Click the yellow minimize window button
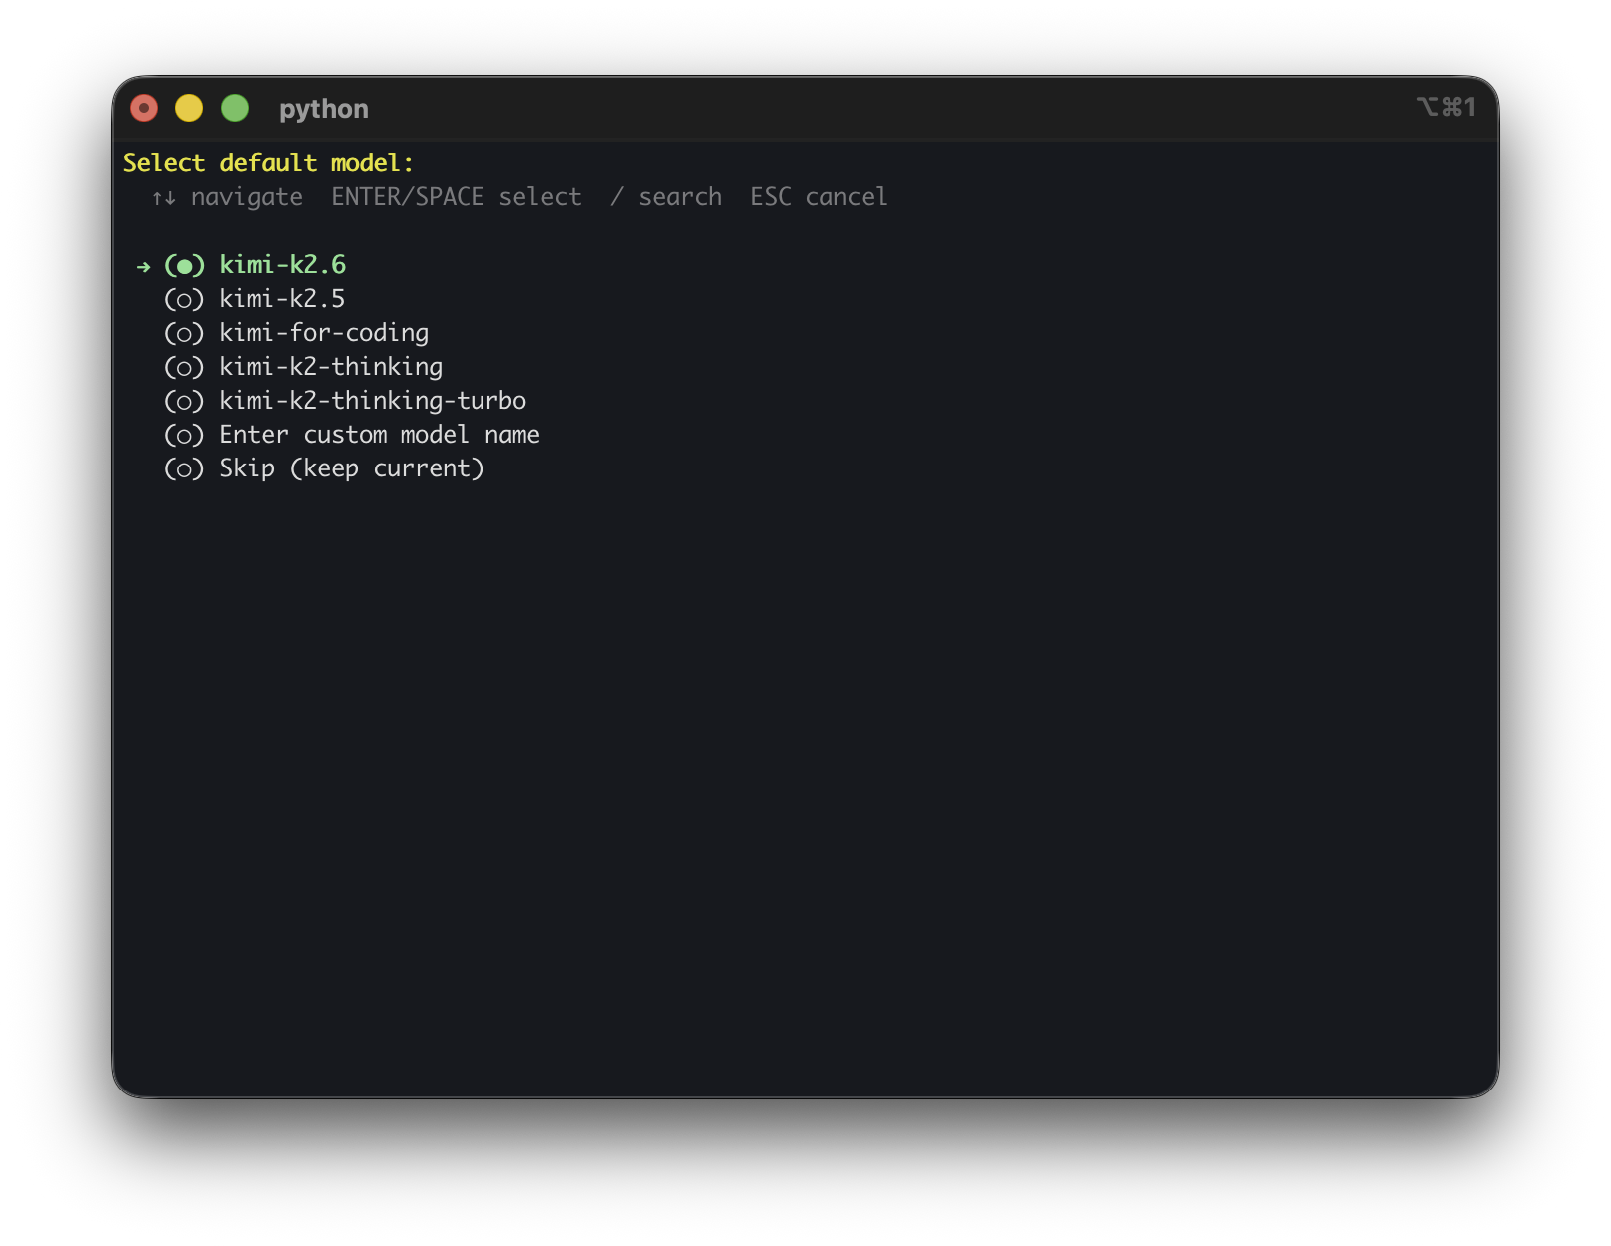 click(189, 108)
